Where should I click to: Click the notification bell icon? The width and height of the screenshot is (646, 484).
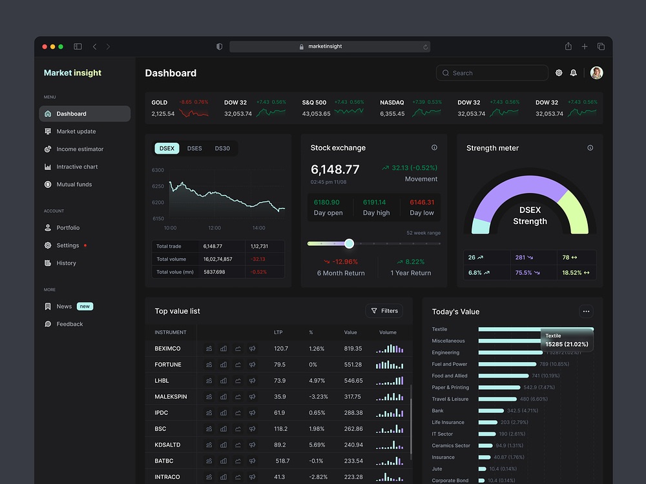tap(573, 73)
